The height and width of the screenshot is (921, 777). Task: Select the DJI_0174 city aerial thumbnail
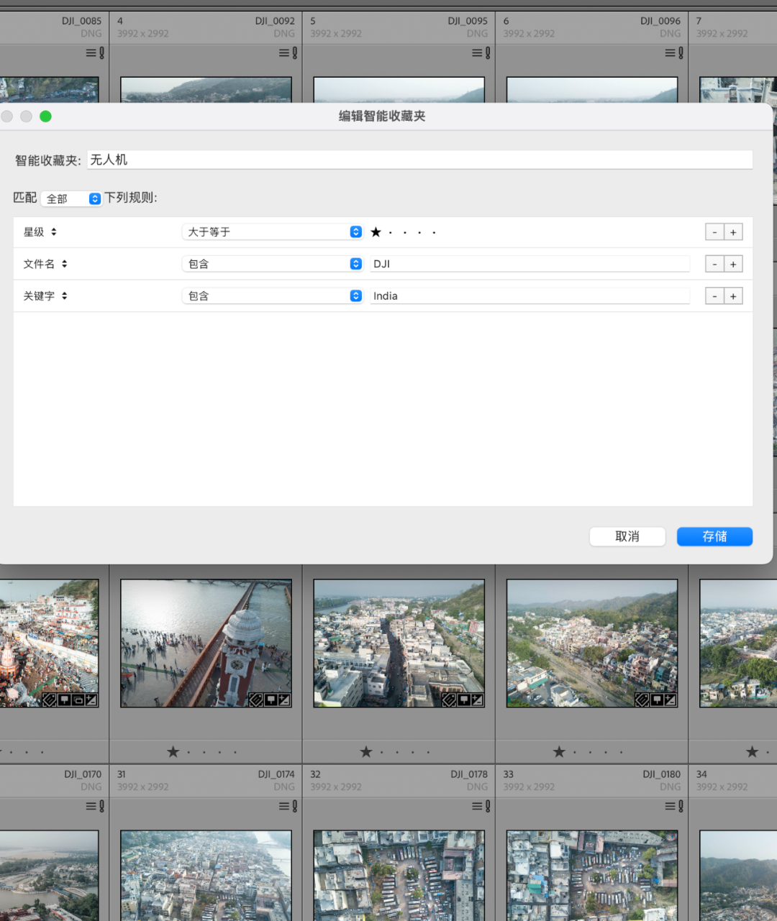point(206,875)
